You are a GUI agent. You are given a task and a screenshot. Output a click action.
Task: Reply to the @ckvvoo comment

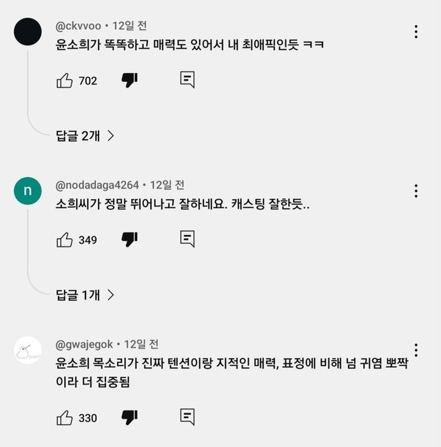click(x=187, y=79)
